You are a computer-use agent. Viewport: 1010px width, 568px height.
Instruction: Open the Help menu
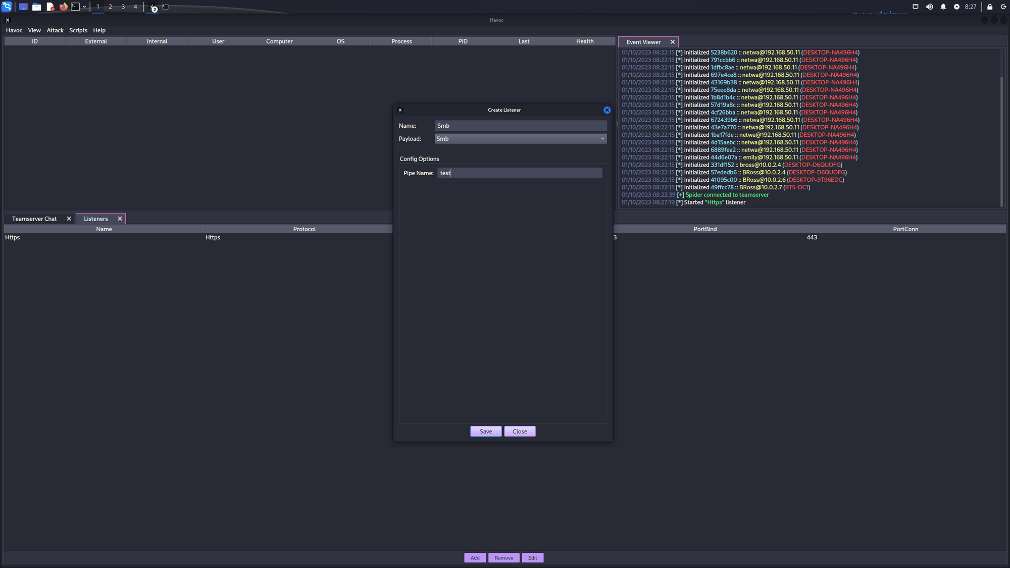click(x=99, y=30)
